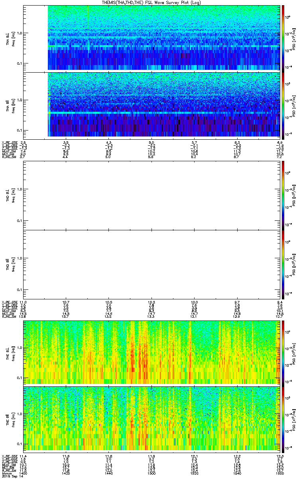
Task: Click the '1600' time axis label
Action: point(279,473)
